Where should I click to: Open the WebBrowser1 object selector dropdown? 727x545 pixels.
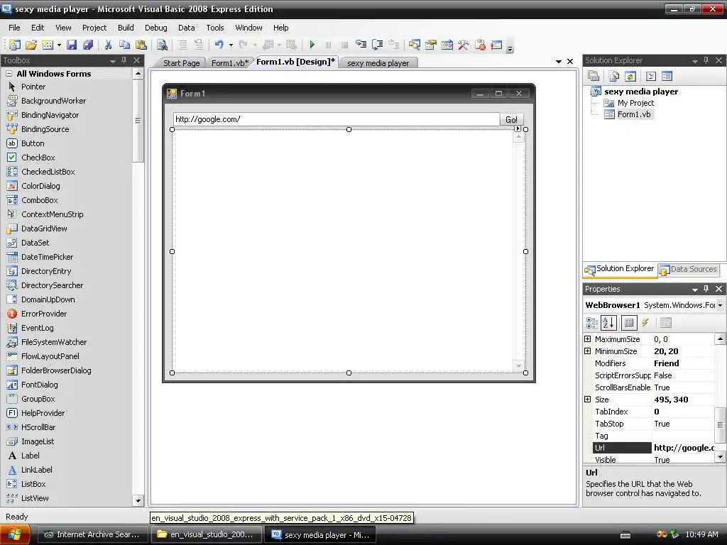720,305
